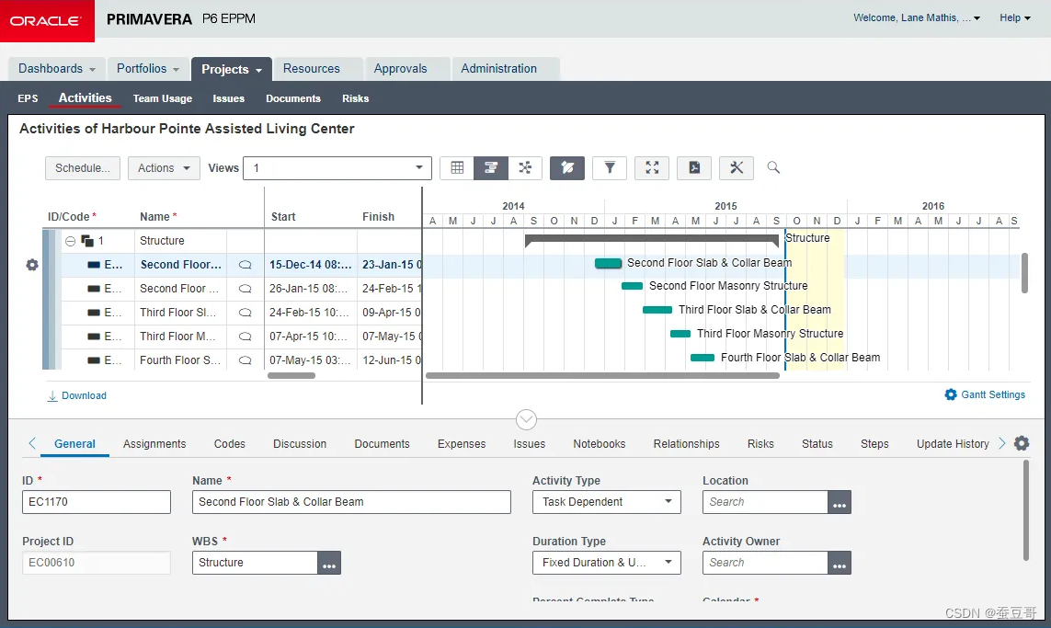Open the Welcome Lane Mathis user menu
Viewport: 1051px width, 628px height.
pyautogui.click(x=916, y=18)
